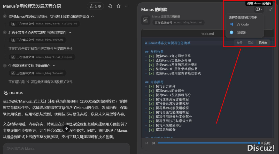Viewport: 279px width, 154px height.
Task: Click the scroll-to-bottom arrow button
Action: (x=66, y=129)
